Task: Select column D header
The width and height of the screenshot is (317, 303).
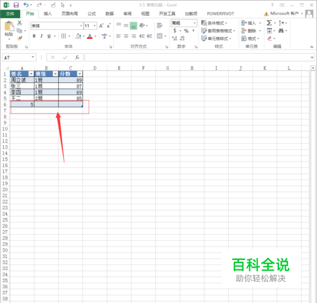Action: pyautogui.click(x=95, y=68)
